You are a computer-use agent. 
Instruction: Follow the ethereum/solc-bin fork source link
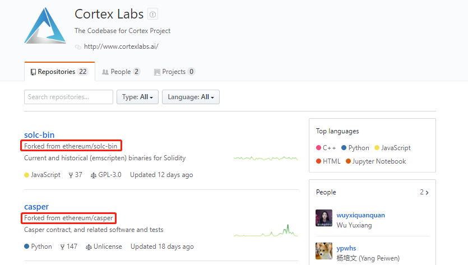pos(90,146)
